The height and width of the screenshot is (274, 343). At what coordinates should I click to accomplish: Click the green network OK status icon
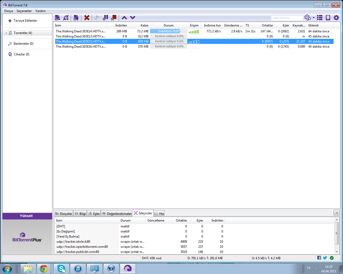[x=332, y=258]
